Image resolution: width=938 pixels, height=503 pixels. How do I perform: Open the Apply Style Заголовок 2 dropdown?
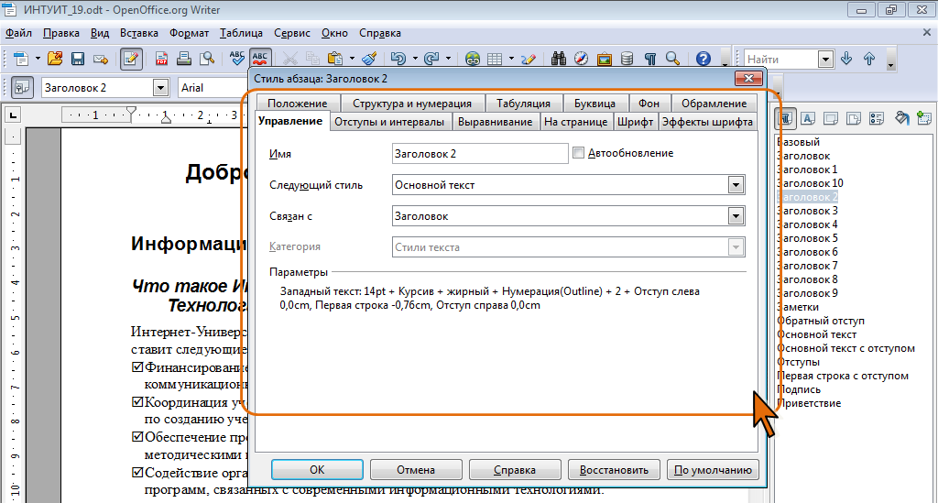click(160, 88)
